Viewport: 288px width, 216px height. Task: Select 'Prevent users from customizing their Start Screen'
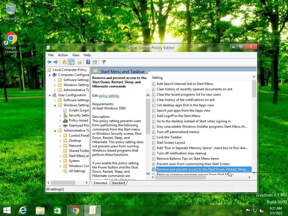(193, 164)
